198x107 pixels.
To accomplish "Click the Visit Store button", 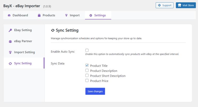I will tap(186, 5).
